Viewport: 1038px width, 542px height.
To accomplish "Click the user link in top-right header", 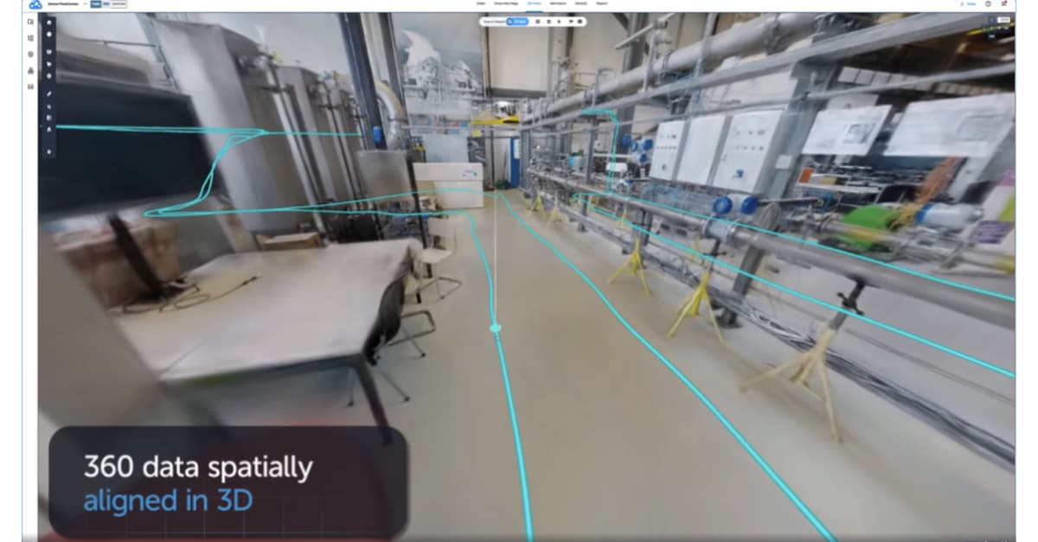I will tap(969, 3).
